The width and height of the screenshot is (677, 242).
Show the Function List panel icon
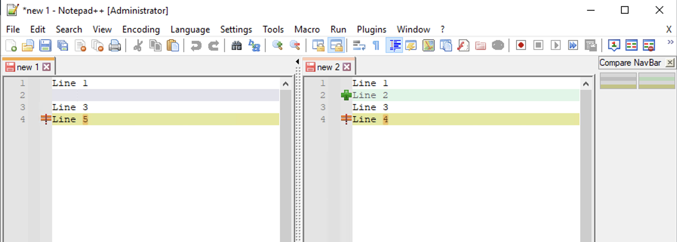tap(463, 46)
